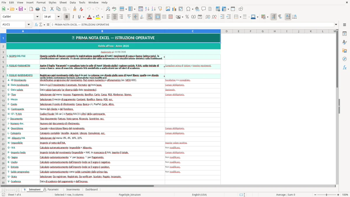Switch to the Inserimento sheet tab
Screen dimensions: 350x197
pos(73,189)
